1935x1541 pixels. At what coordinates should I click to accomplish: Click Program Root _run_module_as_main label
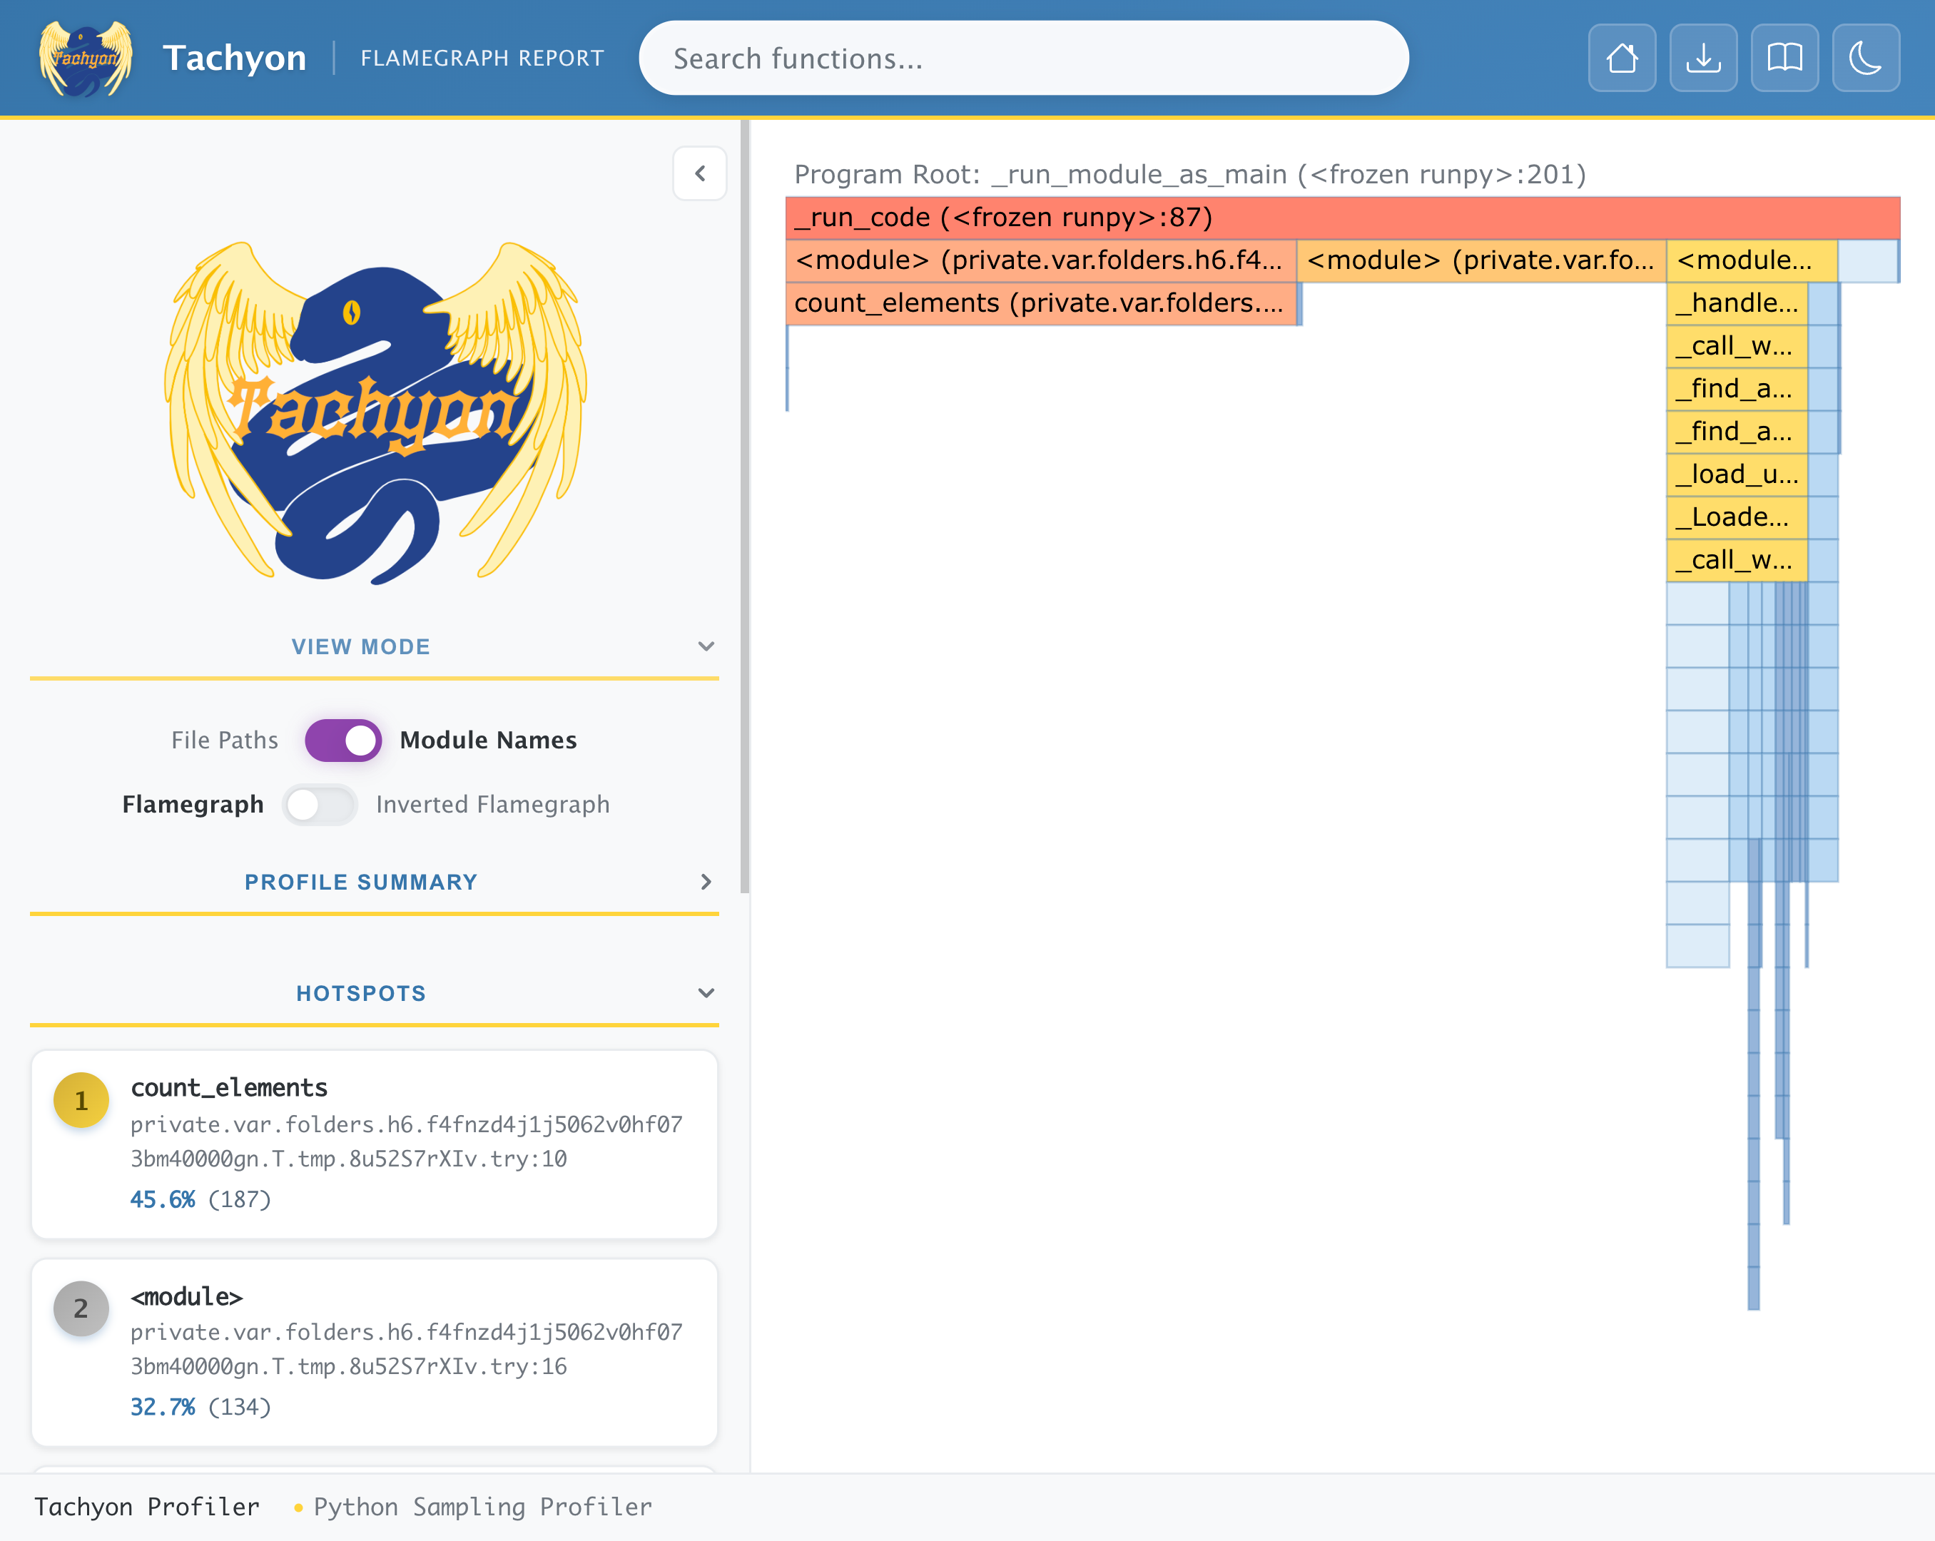click(1190, 174)
